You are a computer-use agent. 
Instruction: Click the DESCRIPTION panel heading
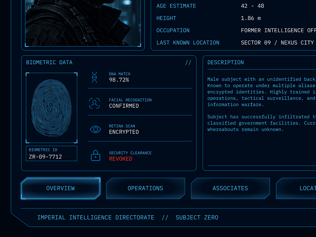[x=226, y=62]
